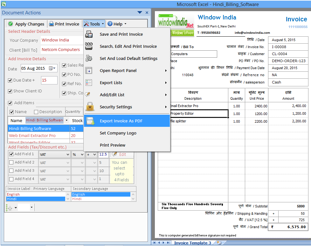Choose Save and Print Invoice menu item
The image size is (311, 246).
[x=127, y=34]
